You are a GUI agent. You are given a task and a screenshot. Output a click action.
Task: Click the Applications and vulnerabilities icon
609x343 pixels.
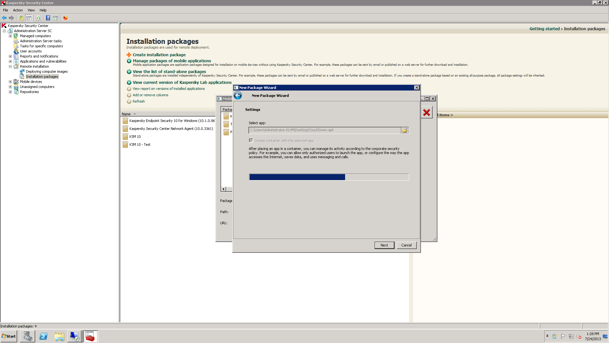pyautogui.click(x=16, y=61)
